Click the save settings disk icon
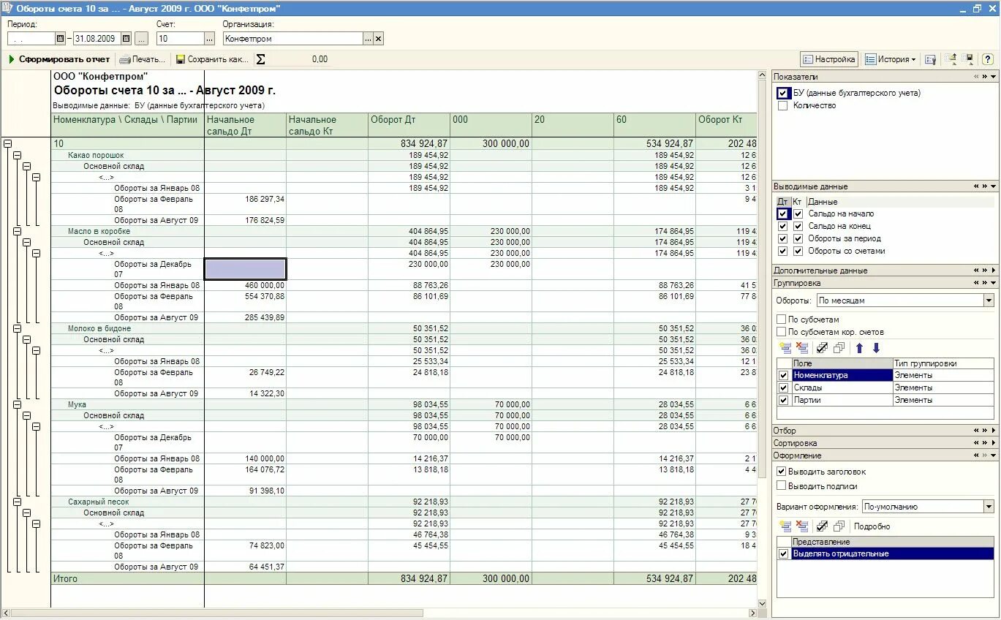Viewport: 1001px width, 620px height. tap(969, 59)
